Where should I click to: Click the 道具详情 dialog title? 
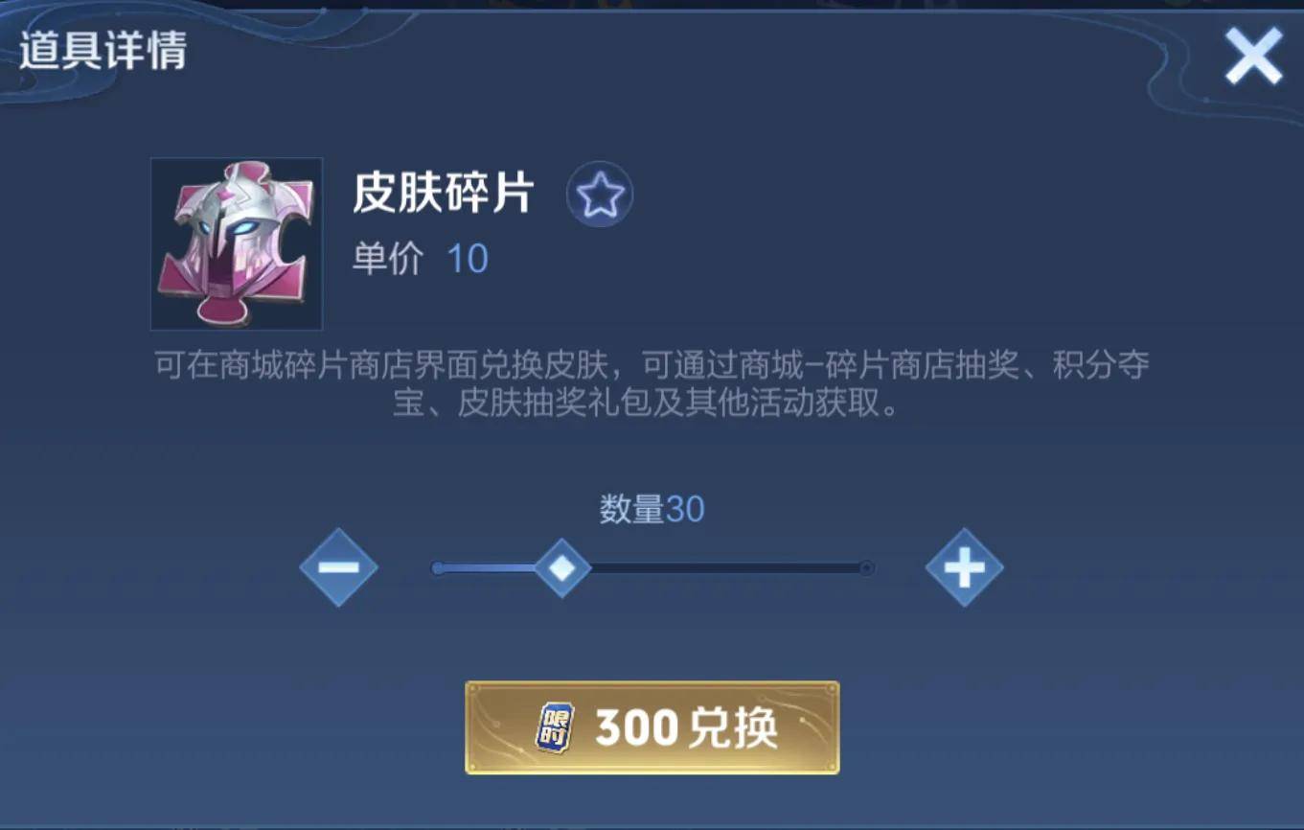coord(103,52)
